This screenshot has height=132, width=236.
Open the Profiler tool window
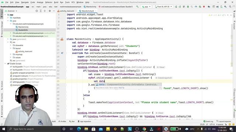62,121
